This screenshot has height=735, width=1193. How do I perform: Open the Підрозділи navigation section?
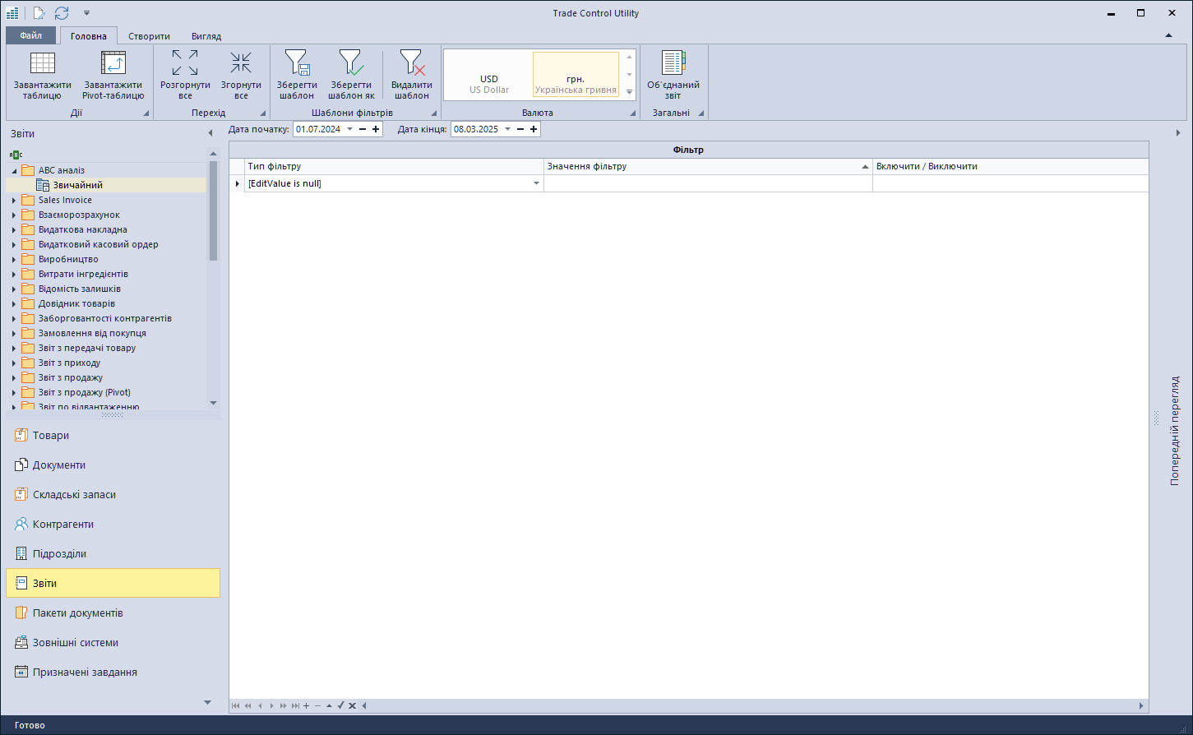coord(113,554)
